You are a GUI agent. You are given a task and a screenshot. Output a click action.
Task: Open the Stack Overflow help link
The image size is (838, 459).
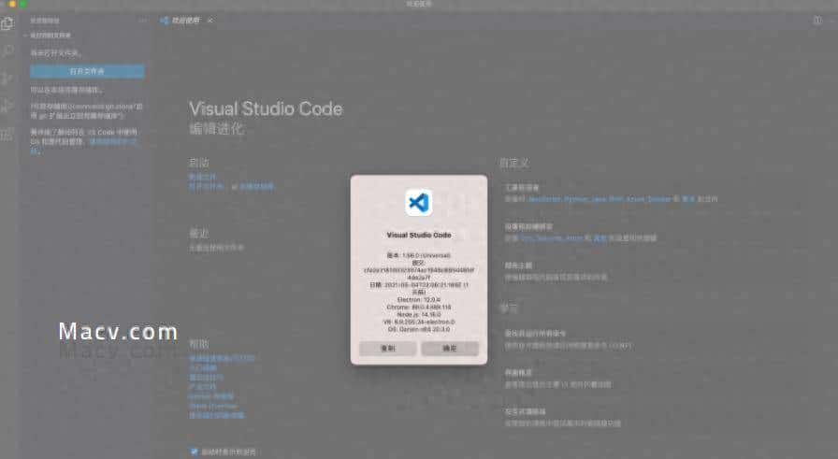point(212,406)
